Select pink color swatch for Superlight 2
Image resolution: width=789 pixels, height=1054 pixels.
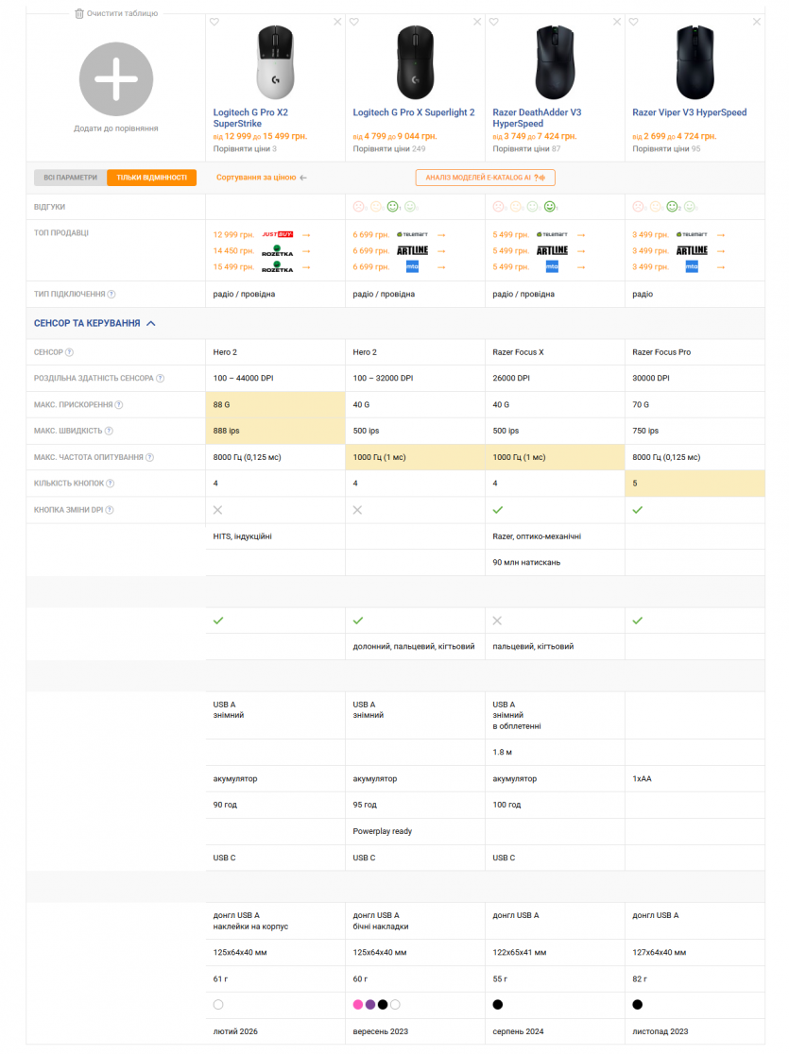click(357, 1004)
